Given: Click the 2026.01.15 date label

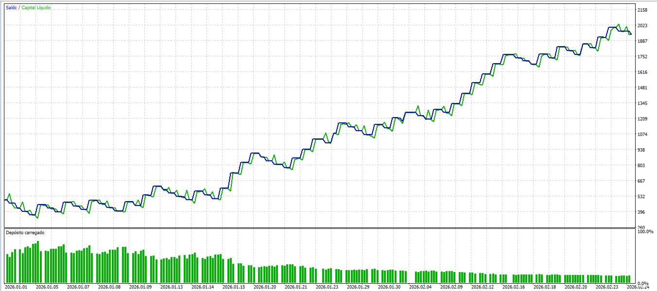Looking at the screenshot, I should point(233,287).
